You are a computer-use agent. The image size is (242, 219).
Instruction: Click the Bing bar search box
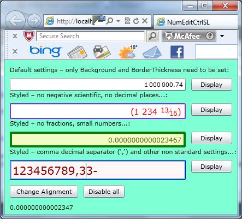(216, 51)
